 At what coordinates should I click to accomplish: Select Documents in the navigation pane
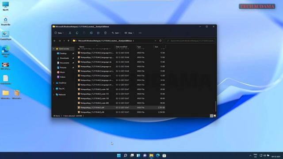(x=65, y=63)
